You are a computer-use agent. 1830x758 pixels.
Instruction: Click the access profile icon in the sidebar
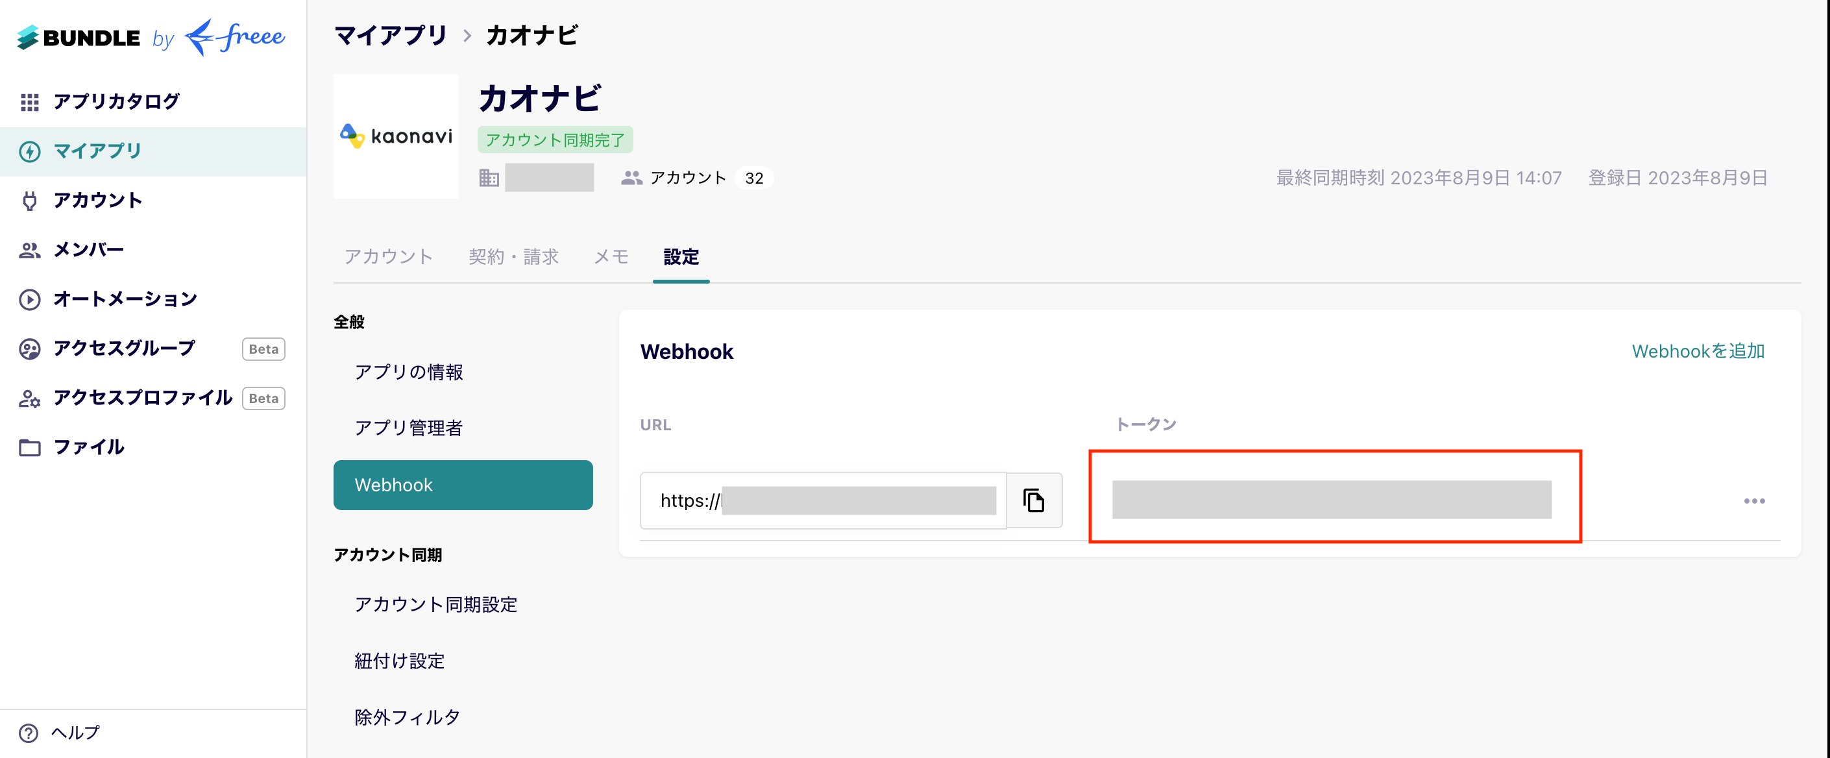(30, 398)
